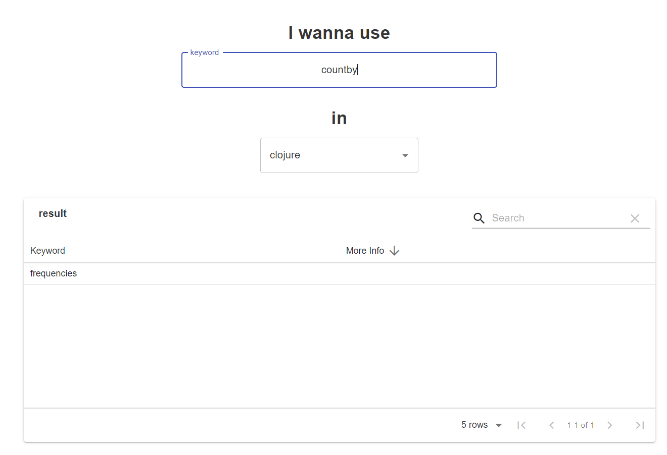The height and width of the screenshot is (455, 667).
Task: Click the Keyword column header
Action: tap(47, 250)
